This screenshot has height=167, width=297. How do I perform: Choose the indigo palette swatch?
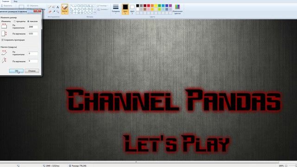[167, 6]
